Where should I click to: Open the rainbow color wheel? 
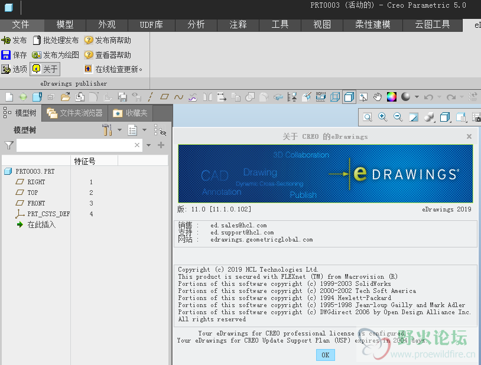pyautogui.click(x=391, y=97)
